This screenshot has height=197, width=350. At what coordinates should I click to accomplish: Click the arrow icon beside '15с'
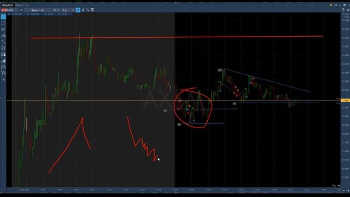coord(339,186)
